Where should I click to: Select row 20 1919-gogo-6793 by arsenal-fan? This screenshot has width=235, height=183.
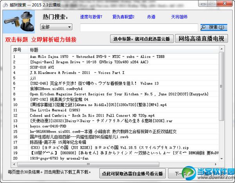(115, 158)
